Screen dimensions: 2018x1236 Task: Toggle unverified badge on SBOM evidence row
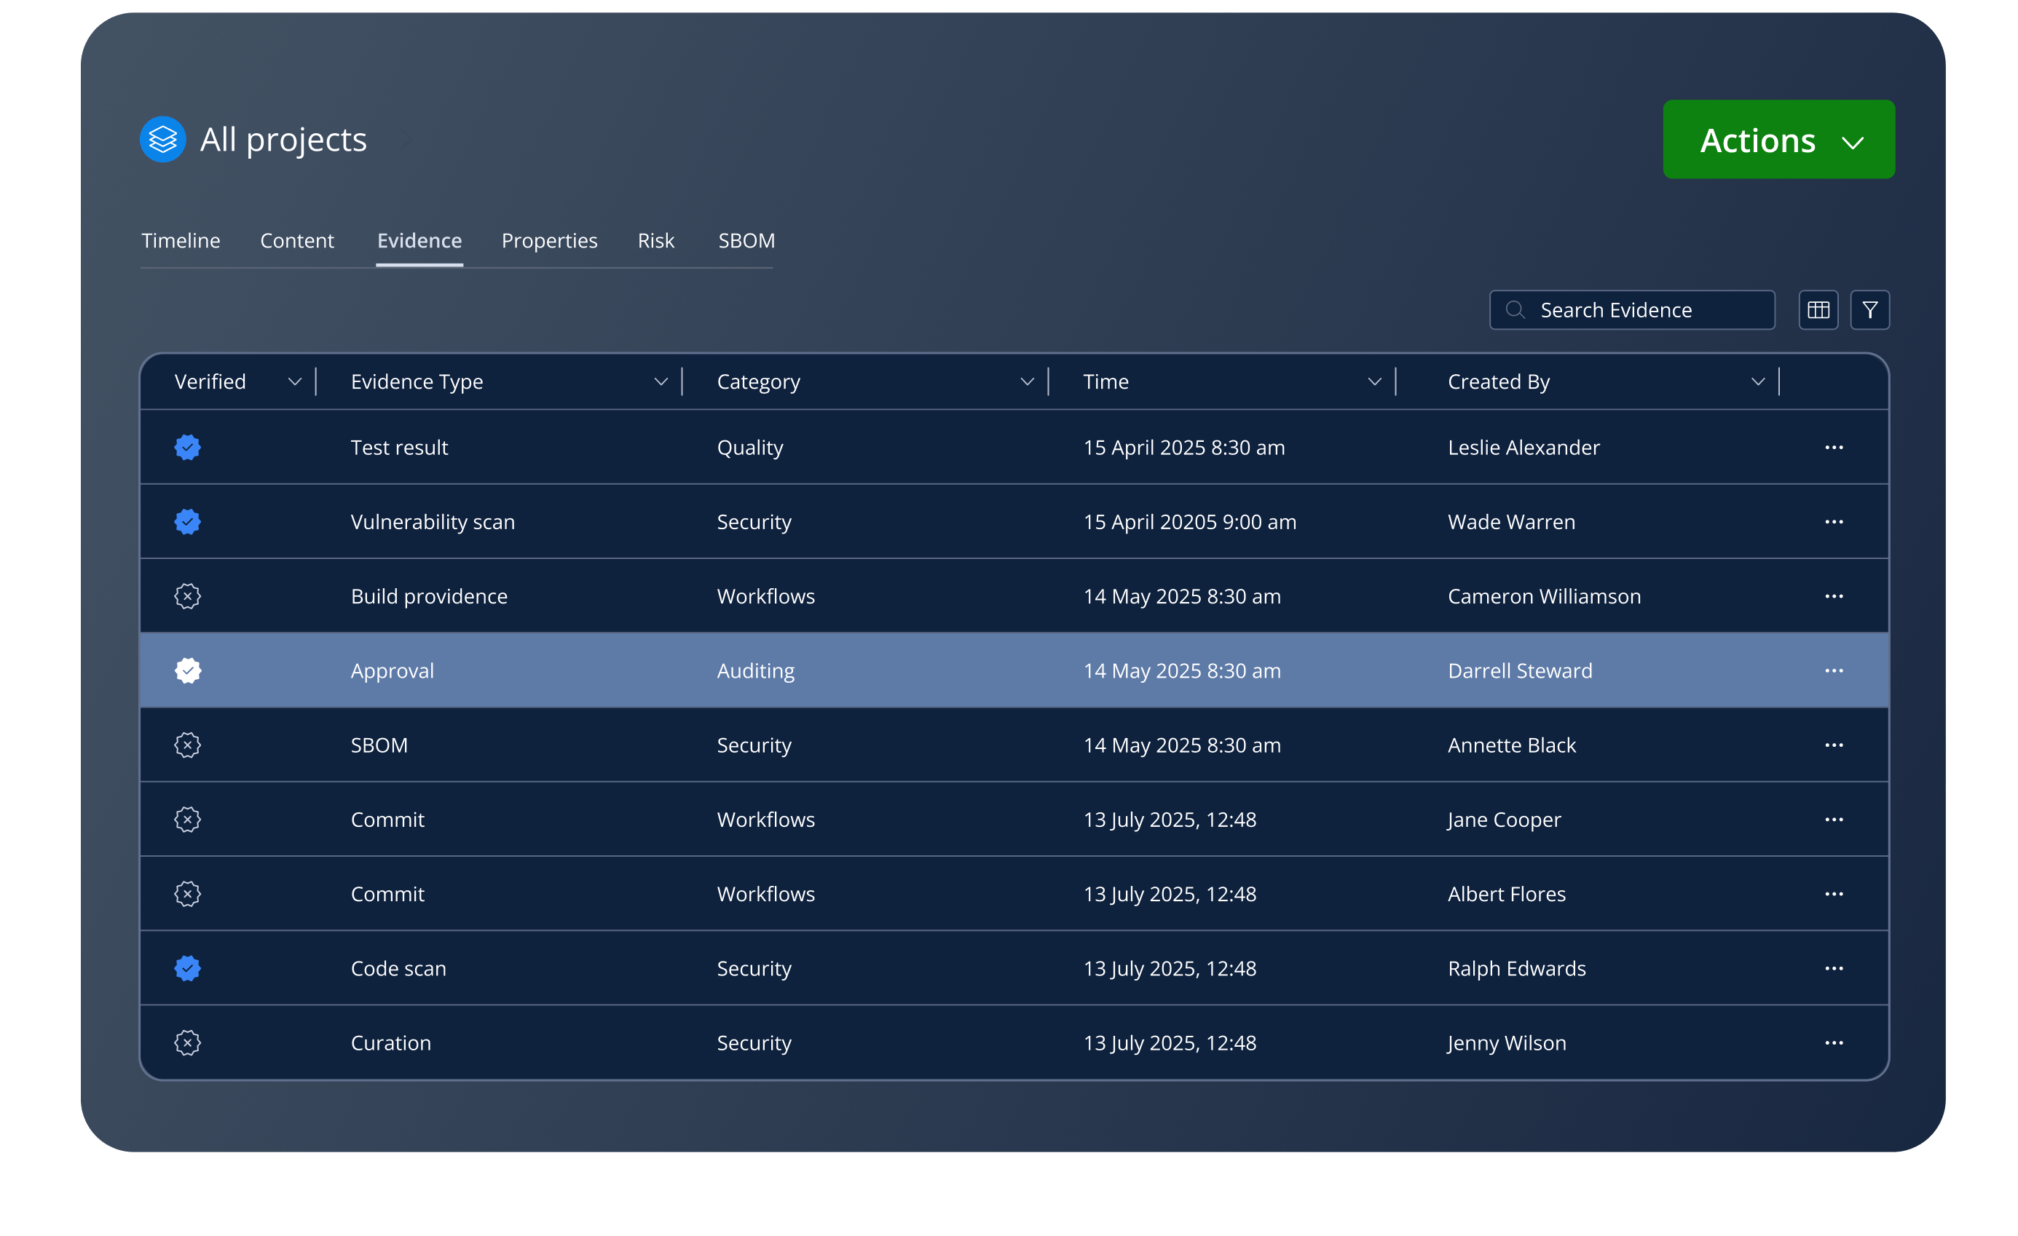click(x=188, y=745)
